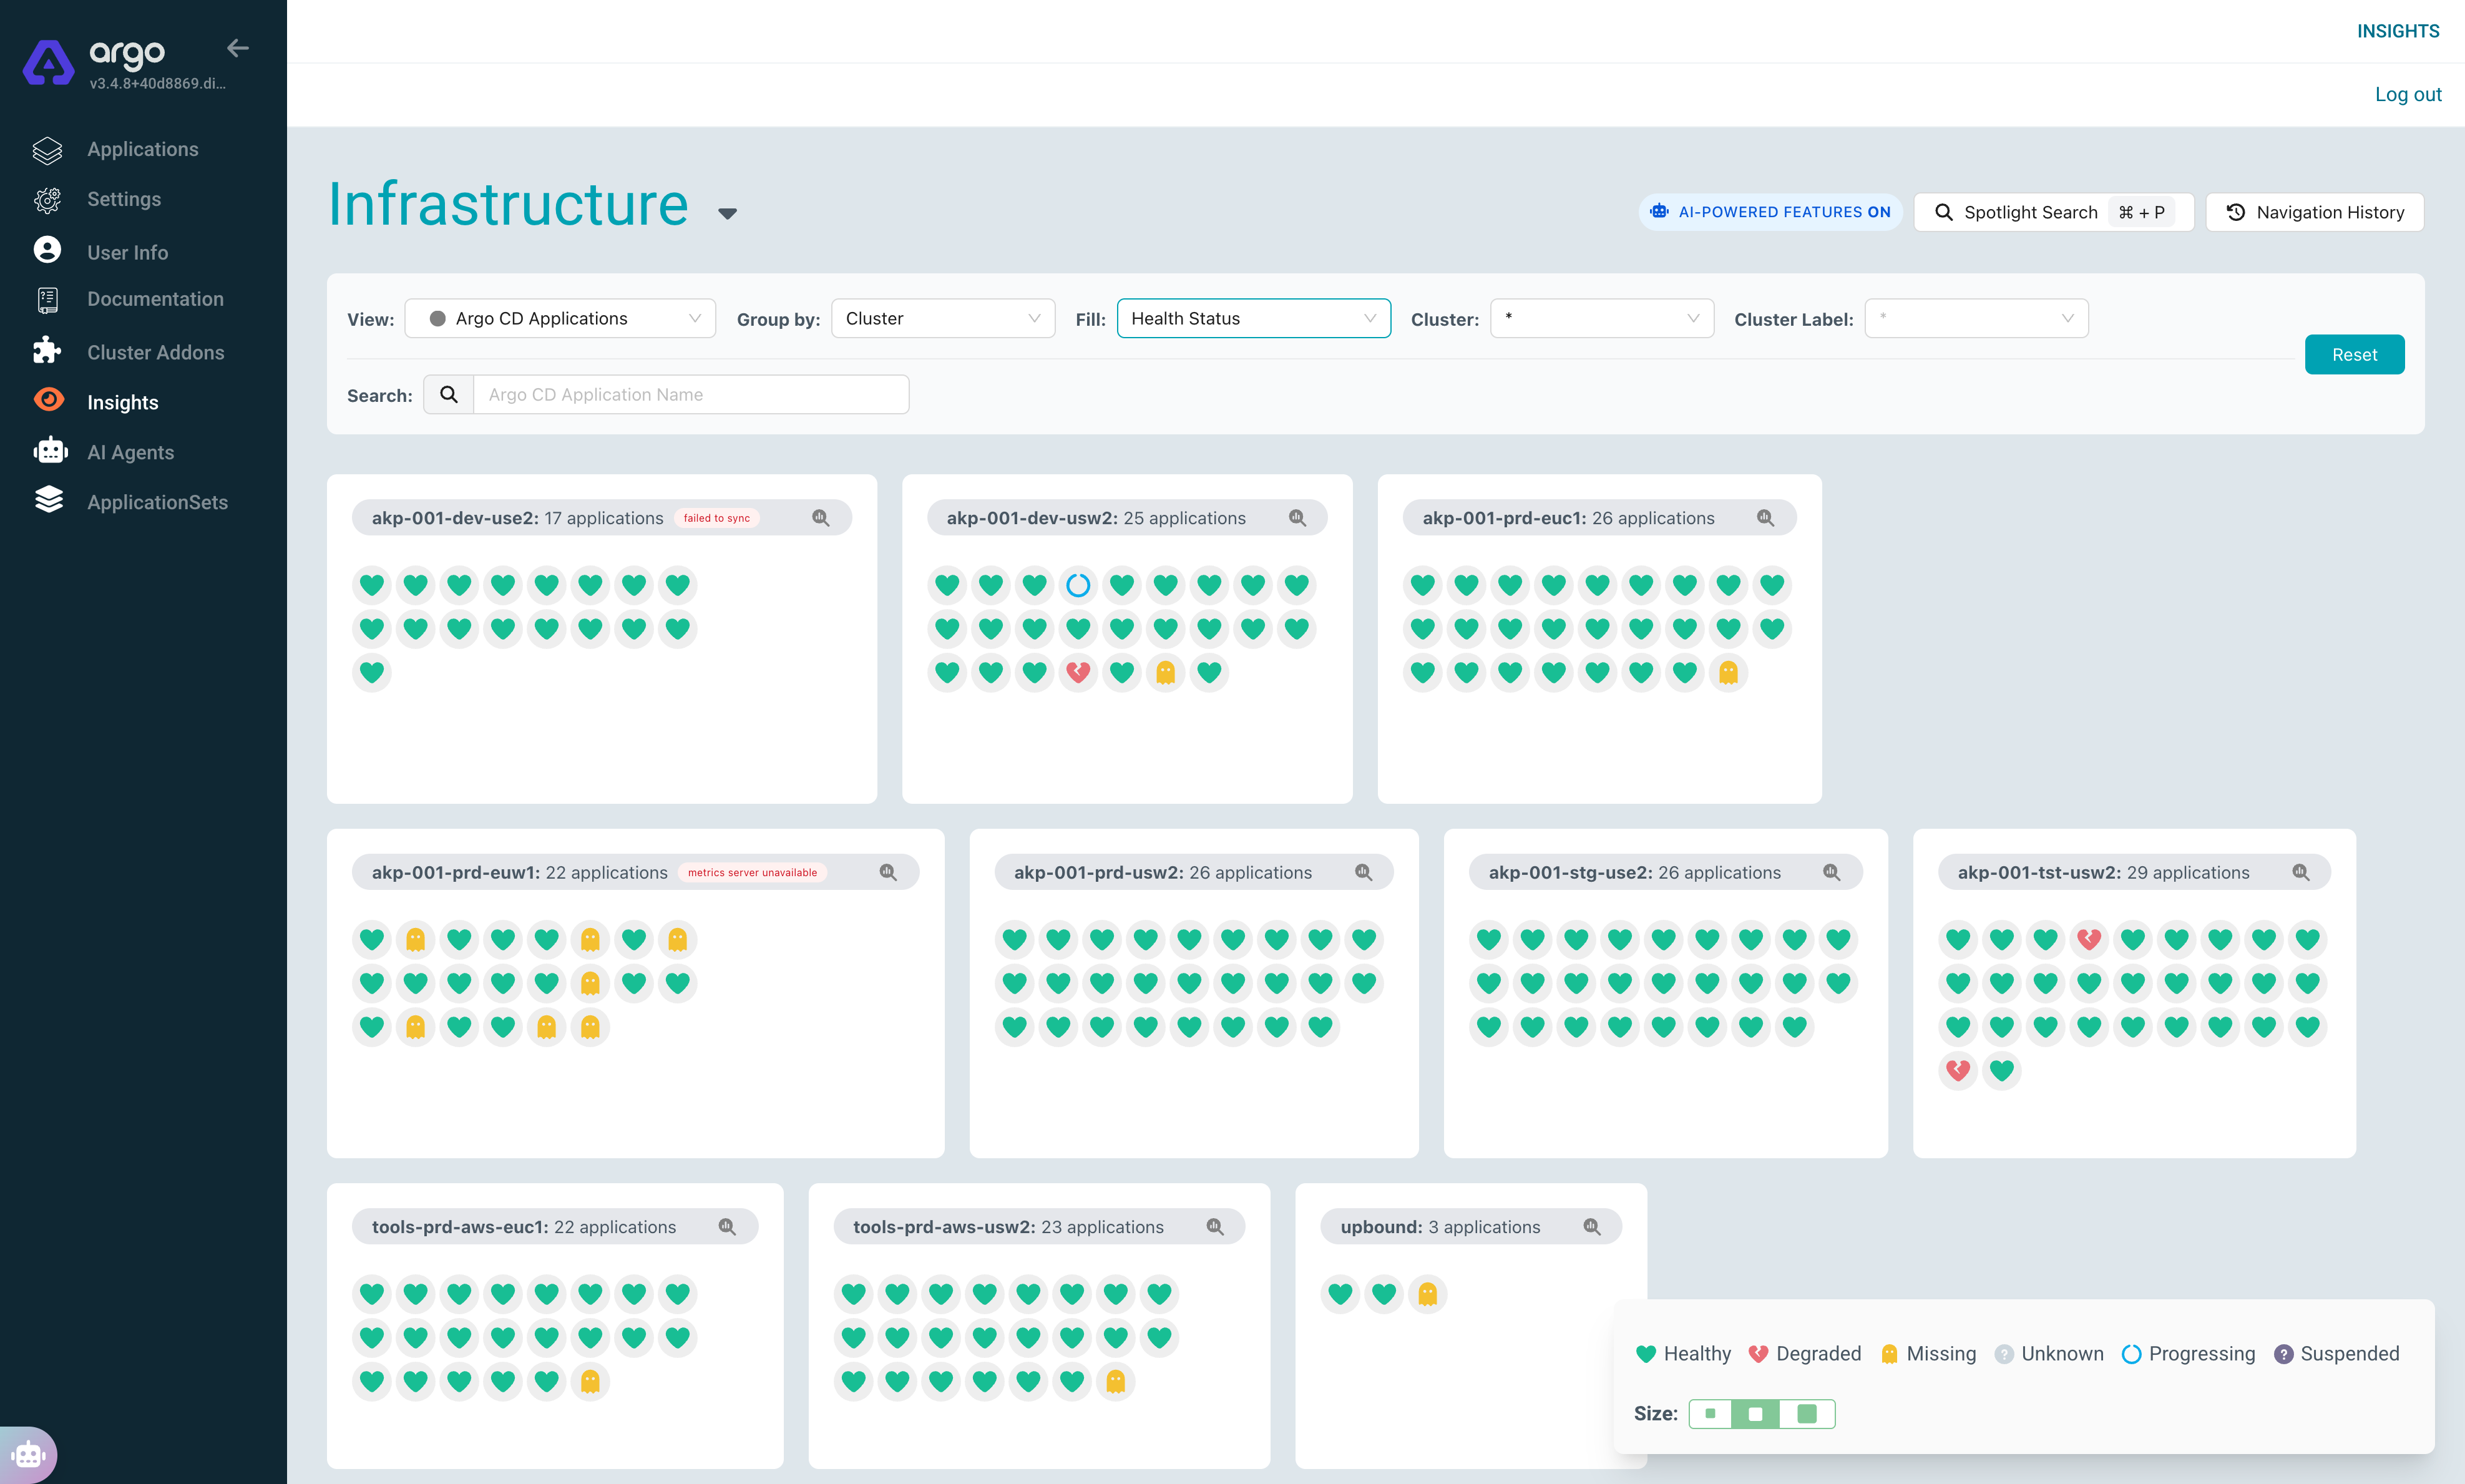Focus the Argo CD Application Name search field

pos(691,395)
